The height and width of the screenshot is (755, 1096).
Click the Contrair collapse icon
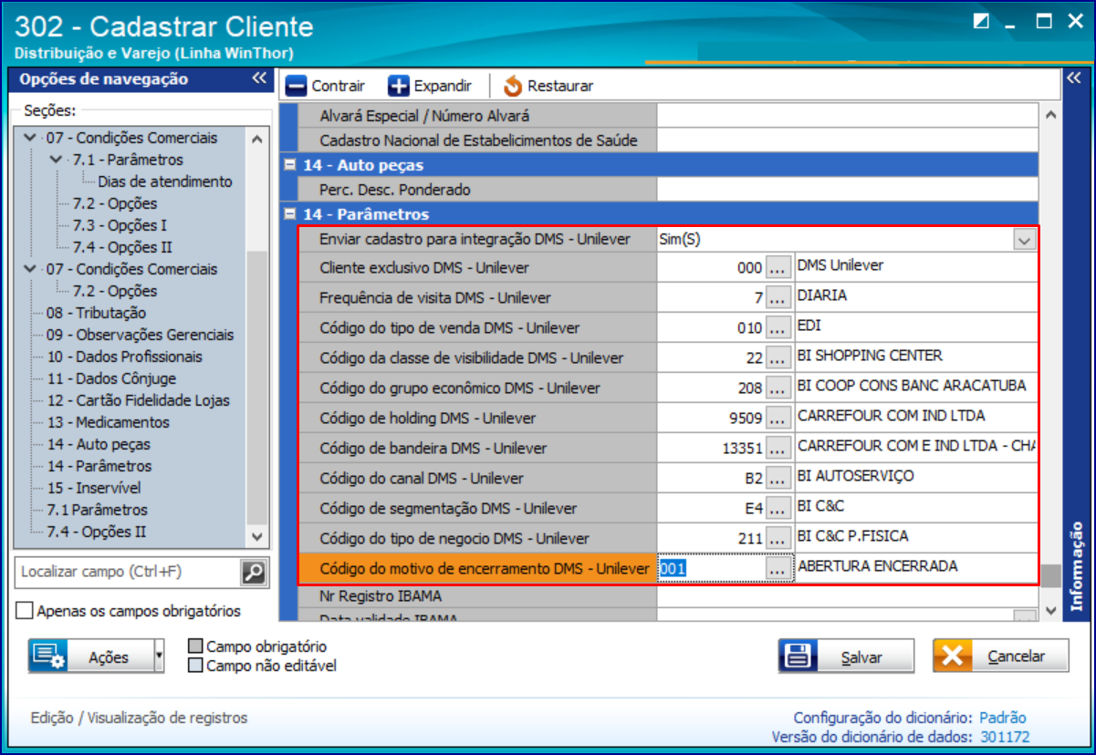pyautogui.click(x=296, y=86)
